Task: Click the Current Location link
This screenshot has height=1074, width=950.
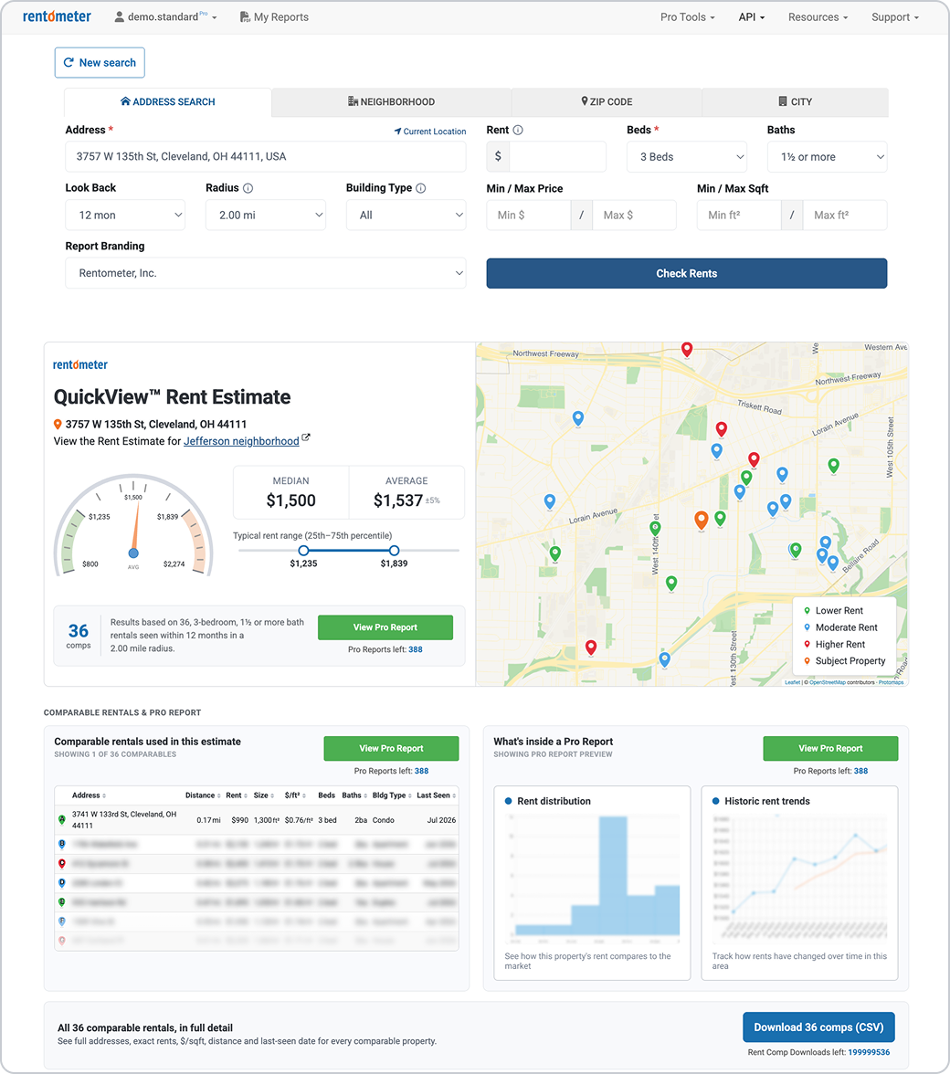Action: point(430,132)
